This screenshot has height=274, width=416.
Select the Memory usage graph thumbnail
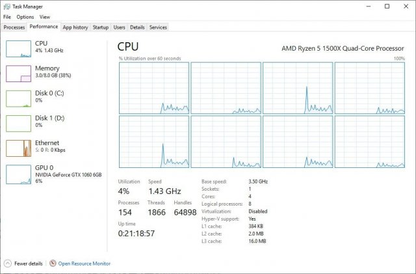[x=18, y=73]
